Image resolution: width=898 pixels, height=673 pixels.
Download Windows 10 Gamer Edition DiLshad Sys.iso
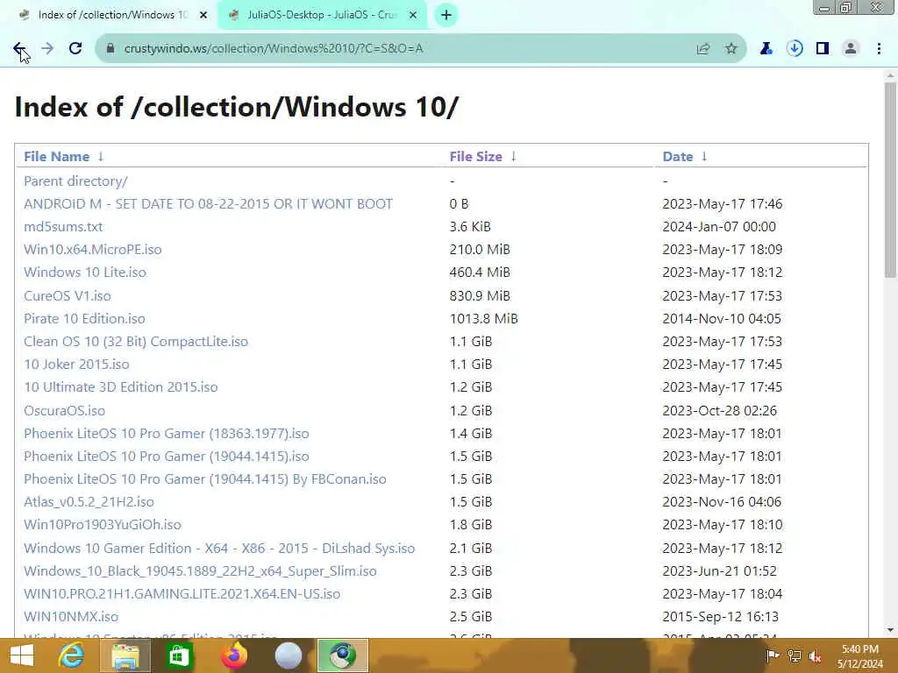219,549
